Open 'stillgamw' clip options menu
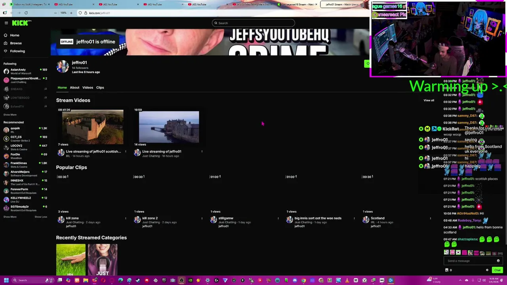This screenshot has width=507, height=285. (278, 218)
